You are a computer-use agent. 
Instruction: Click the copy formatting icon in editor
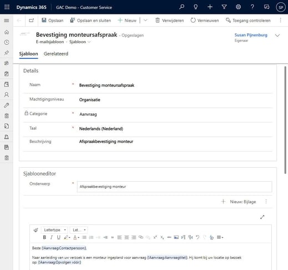click(36, 230)
